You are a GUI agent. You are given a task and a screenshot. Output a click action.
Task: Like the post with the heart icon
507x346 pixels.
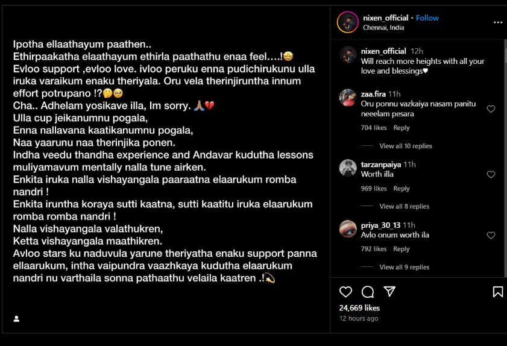click(x=345, y=292)
